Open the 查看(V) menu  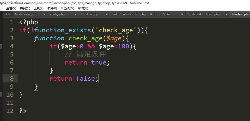(11, 8)
